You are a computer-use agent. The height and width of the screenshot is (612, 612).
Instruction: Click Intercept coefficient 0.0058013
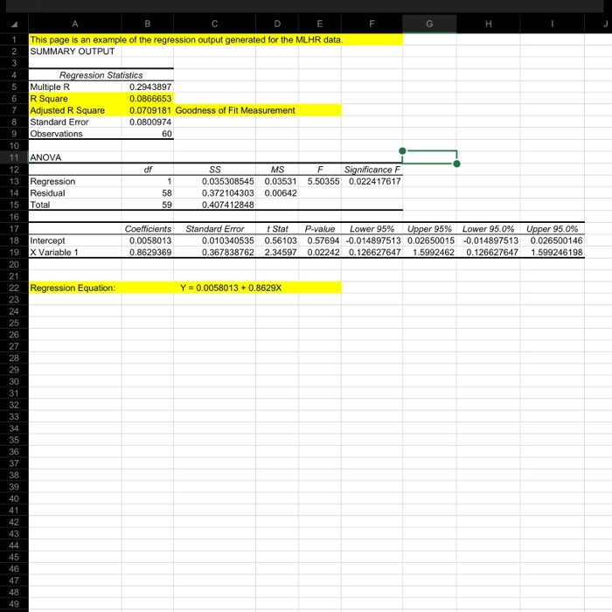(150, 240)
